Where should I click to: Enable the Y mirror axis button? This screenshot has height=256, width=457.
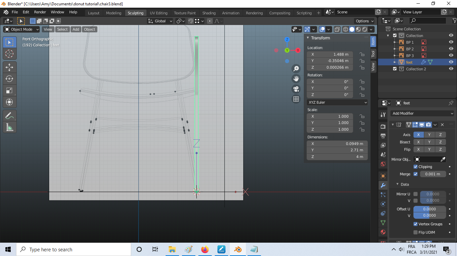(x=429, y=135)
